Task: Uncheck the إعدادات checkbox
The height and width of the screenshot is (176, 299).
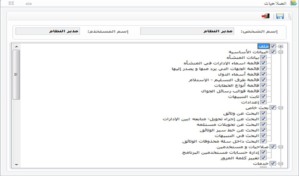Action: tap(263, 102)
